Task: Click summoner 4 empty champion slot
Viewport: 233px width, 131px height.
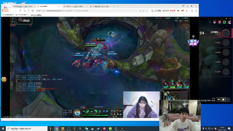Action: (x=226, y=62)
